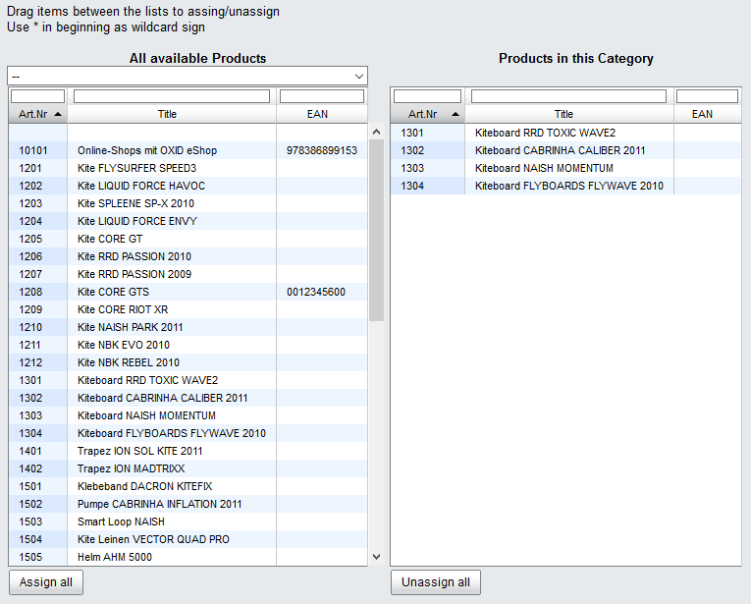Select Kite CORE RIOT XR row

188,310
